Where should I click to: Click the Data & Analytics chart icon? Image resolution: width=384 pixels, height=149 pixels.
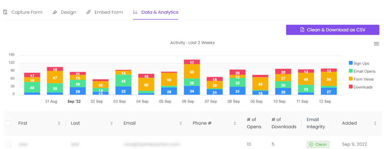(x=135, y=12)
